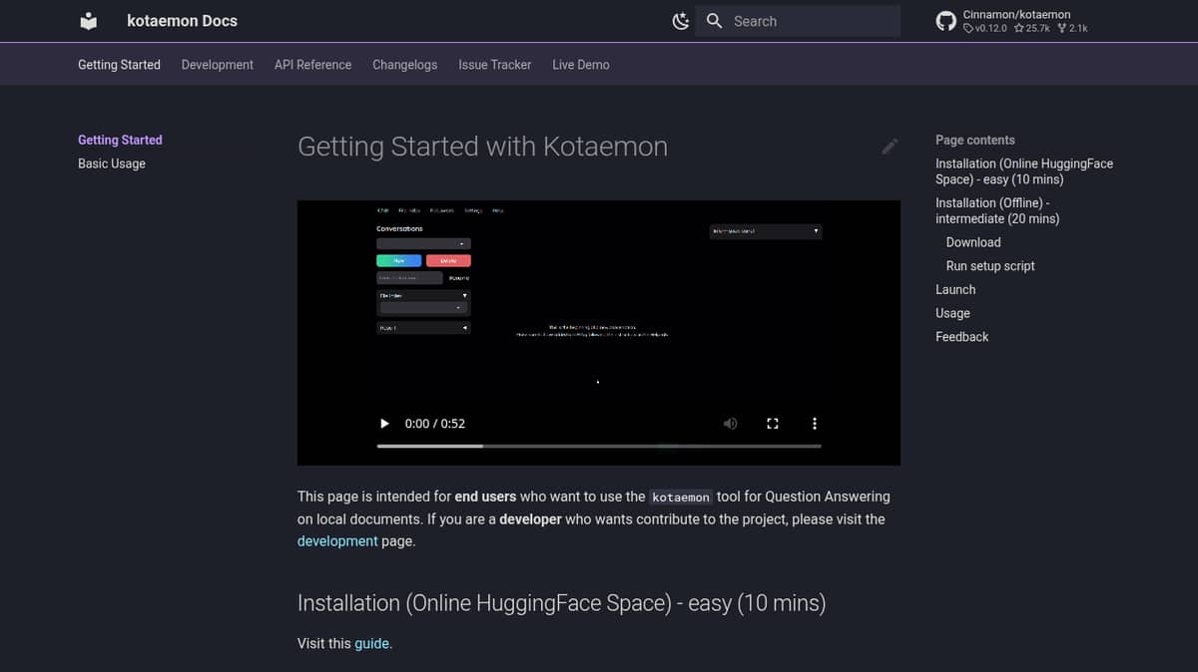Viewport: 1198px width, 672px height.
Task: Click the video time display 0:00 / 0:52
Action: (435, 424)
